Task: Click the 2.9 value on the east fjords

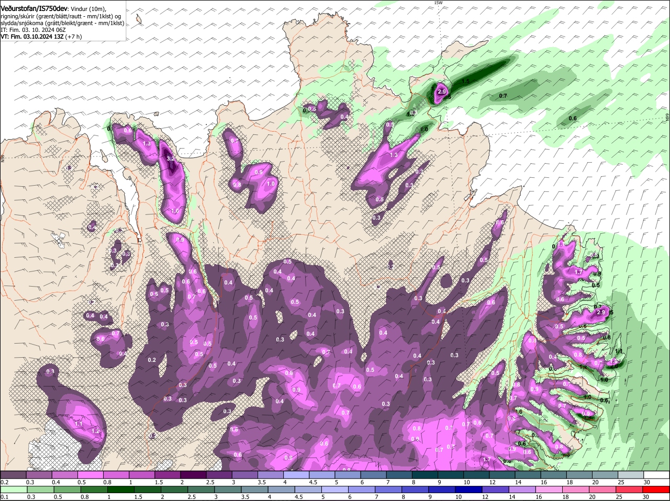Action: coord(600,312)
